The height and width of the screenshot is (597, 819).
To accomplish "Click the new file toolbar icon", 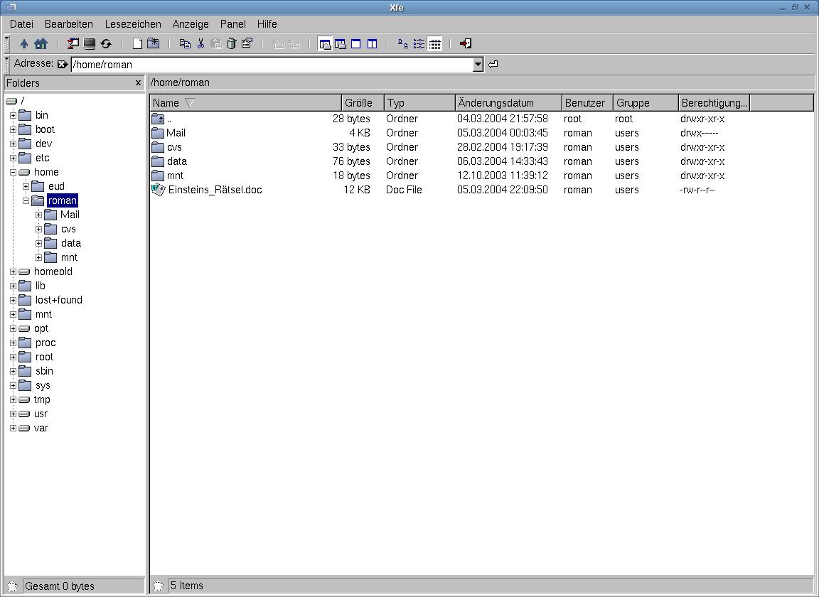I will point(137,44).
